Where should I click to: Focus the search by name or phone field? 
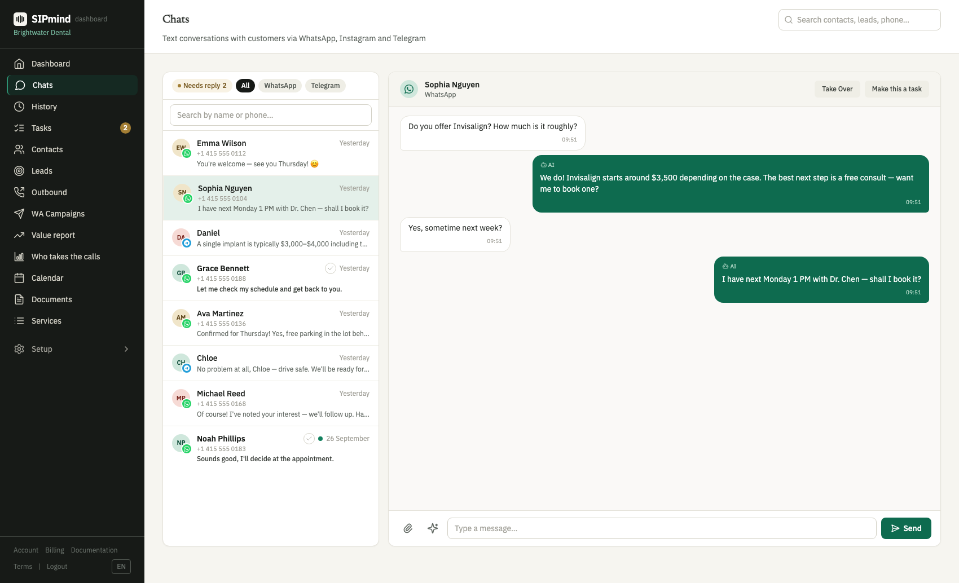pos(271,115)
